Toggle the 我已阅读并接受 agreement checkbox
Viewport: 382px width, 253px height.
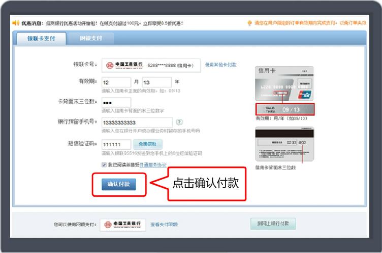104,165
